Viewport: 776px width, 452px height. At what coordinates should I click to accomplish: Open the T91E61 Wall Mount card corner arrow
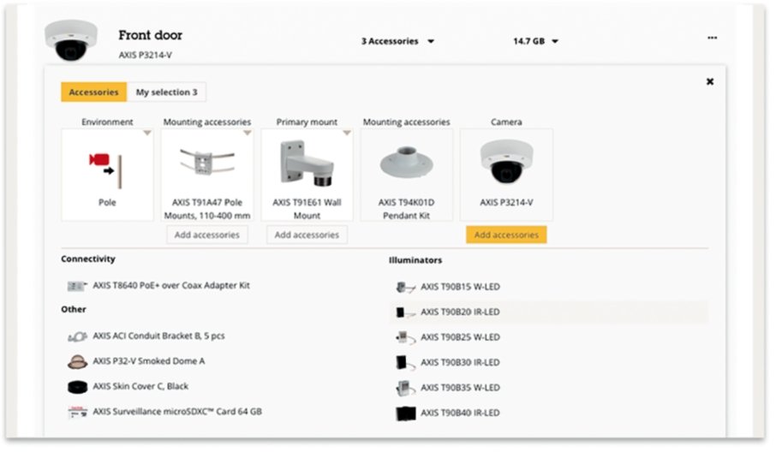(346, 133)
